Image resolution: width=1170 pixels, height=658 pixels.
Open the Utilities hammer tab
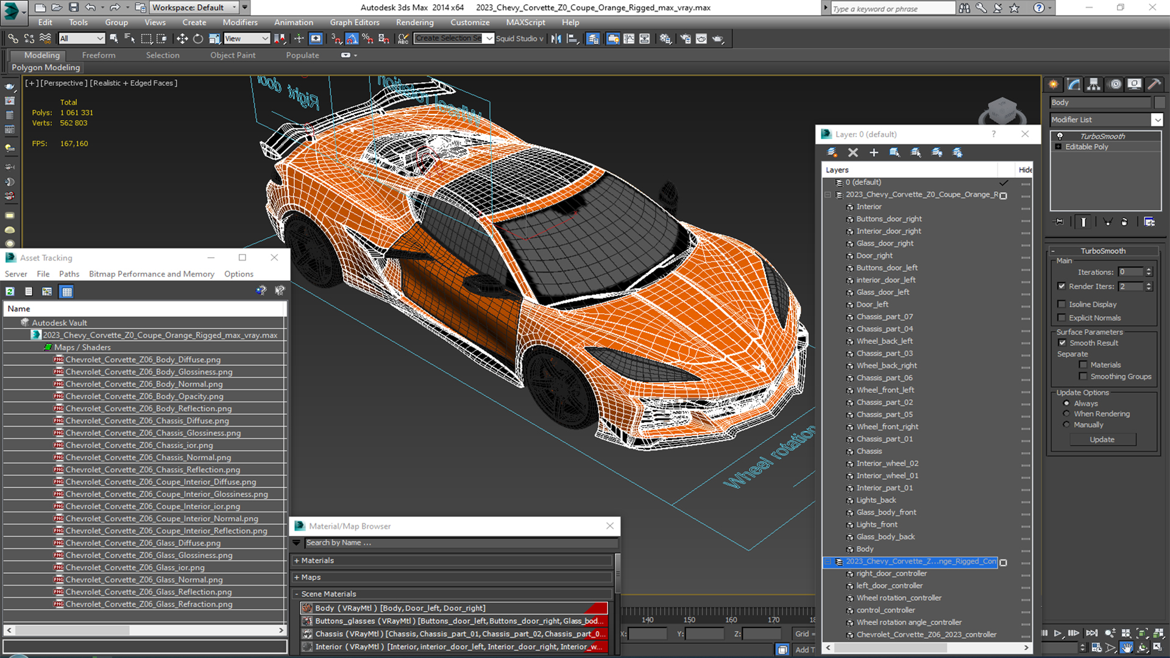pos(1154,84)
